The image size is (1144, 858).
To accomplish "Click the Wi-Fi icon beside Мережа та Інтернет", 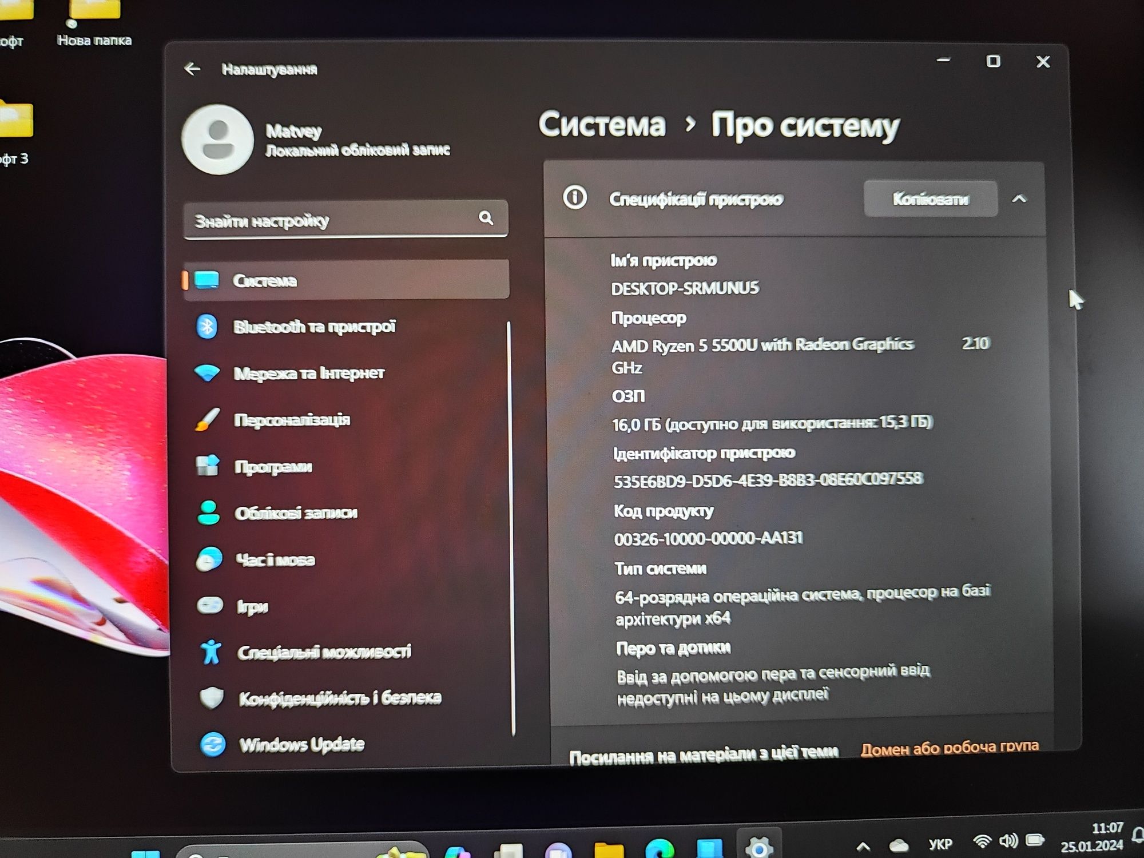I will 207,373.
